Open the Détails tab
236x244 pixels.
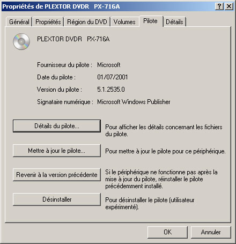(x=174, y=22)
